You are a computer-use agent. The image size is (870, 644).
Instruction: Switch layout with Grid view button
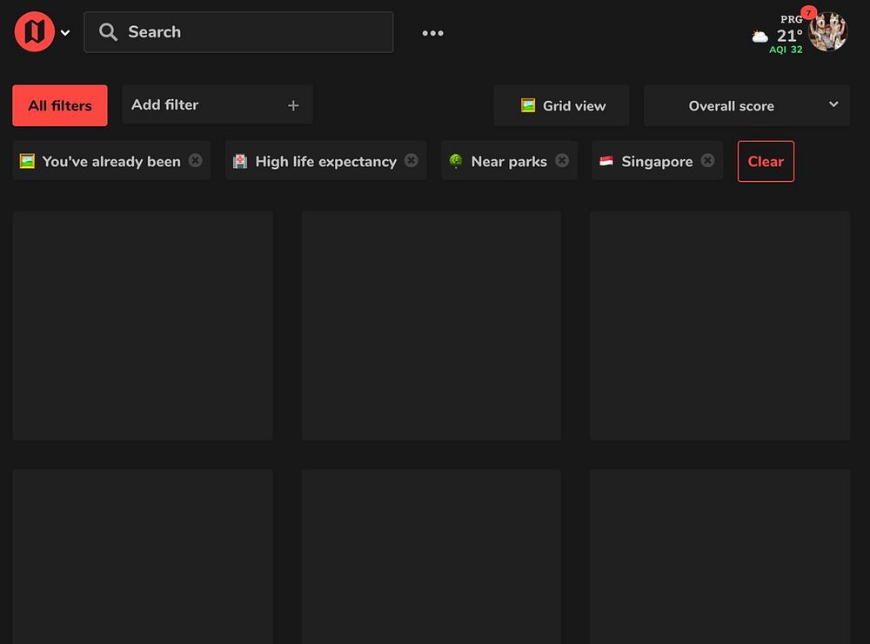point(561,105)
